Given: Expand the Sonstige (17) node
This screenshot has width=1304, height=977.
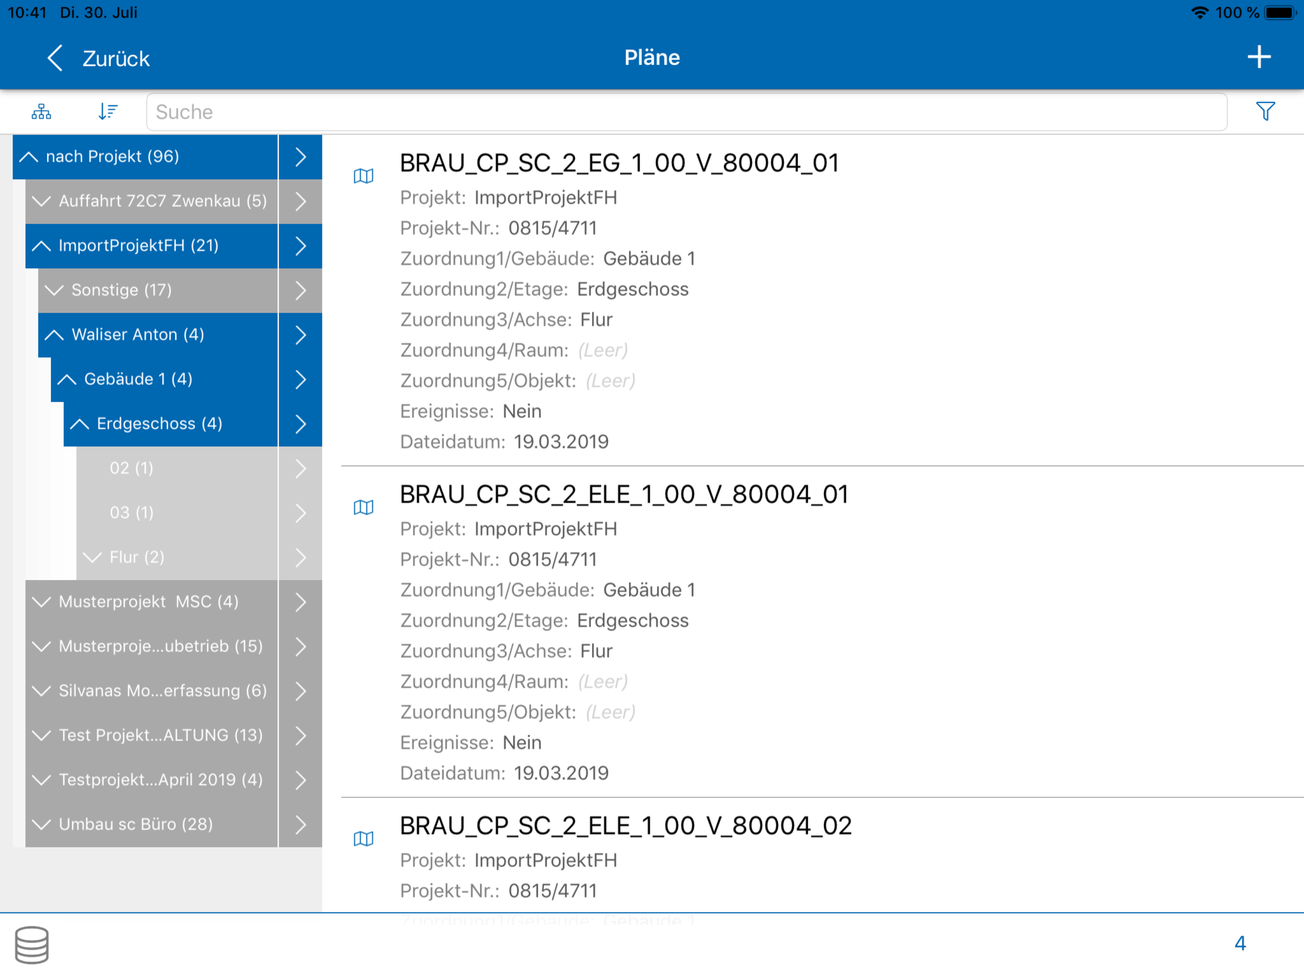Looking at the screenshot, I should point(54,291).
